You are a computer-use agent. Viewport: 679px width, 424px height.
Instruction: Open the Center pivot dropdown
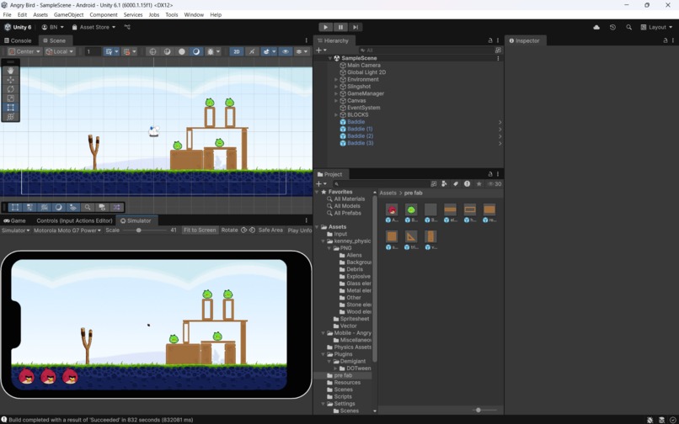pos(24,51)
